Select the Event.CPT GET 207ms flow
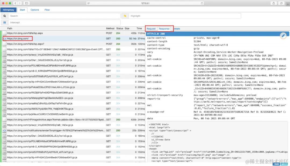 tap(74, 49)
